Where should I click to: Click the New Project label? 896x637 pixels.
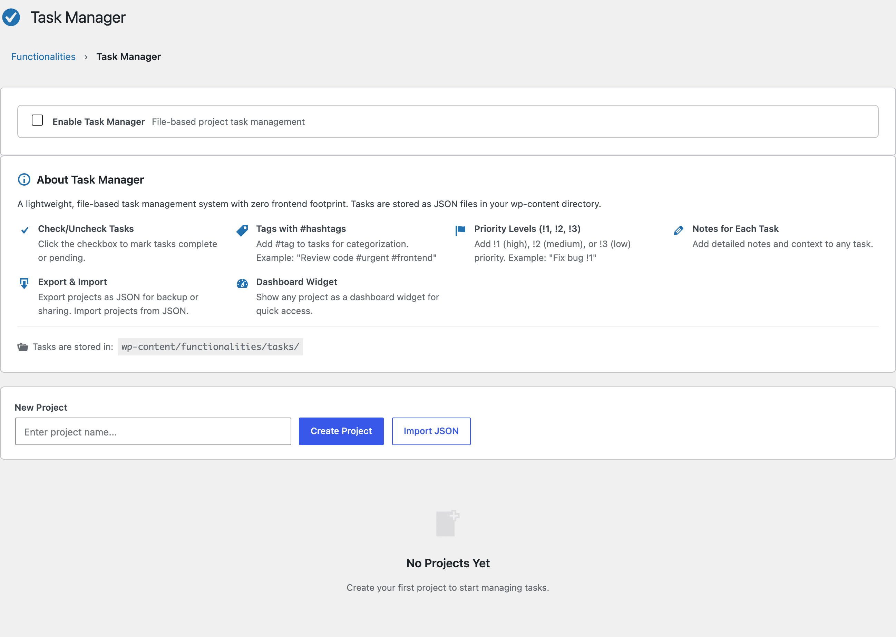point(41,408)
